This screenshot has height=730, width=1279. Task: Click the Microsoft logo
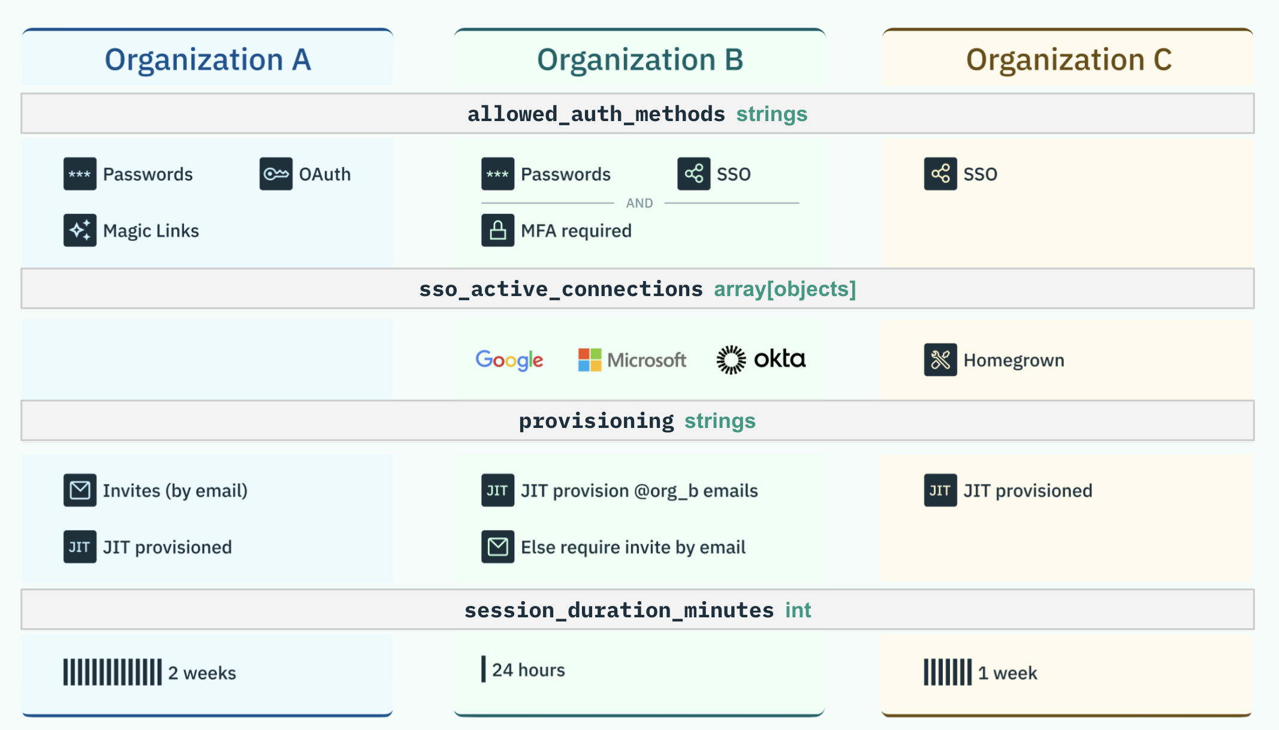pyautogui.click(x=632, y=360)
